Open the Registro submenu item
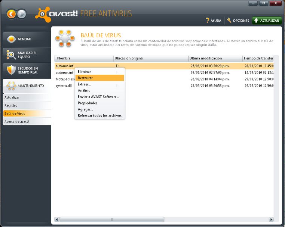 pyautogui.click(x=27, y=105)
